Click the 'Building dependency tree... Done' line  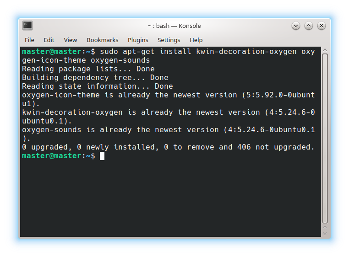[95, 78]
